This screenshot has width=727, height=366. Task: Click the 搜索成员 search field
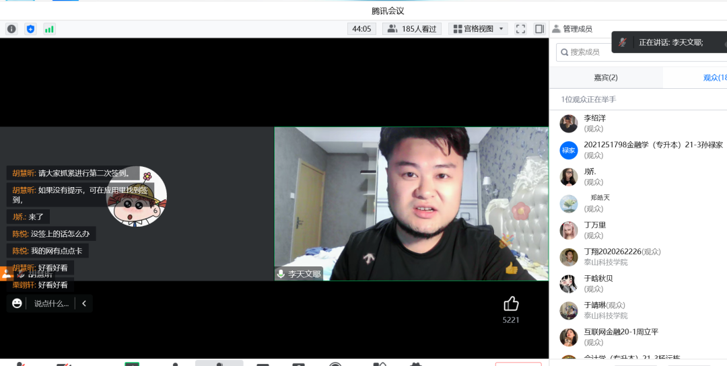pyautogui.click(x=584, y=52)
